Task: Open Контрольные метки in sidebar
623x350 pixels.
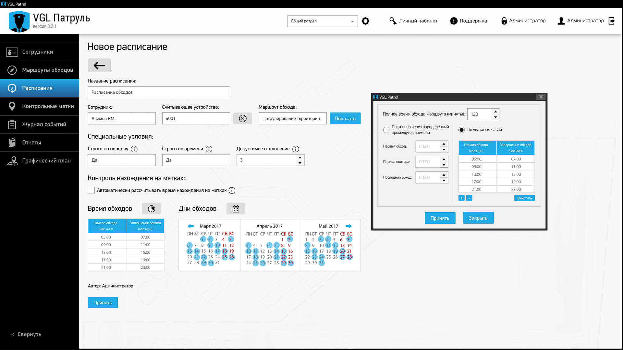Action: [40, 106]
